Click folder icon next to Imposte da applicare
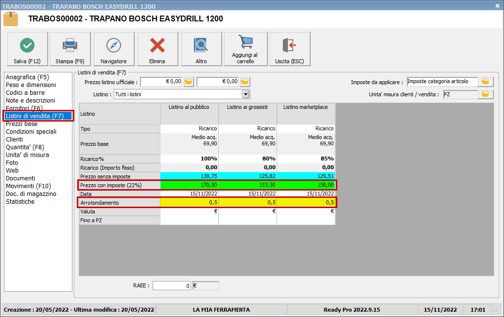The width and height of the screenshot is (504, 317). click(486, 82)
